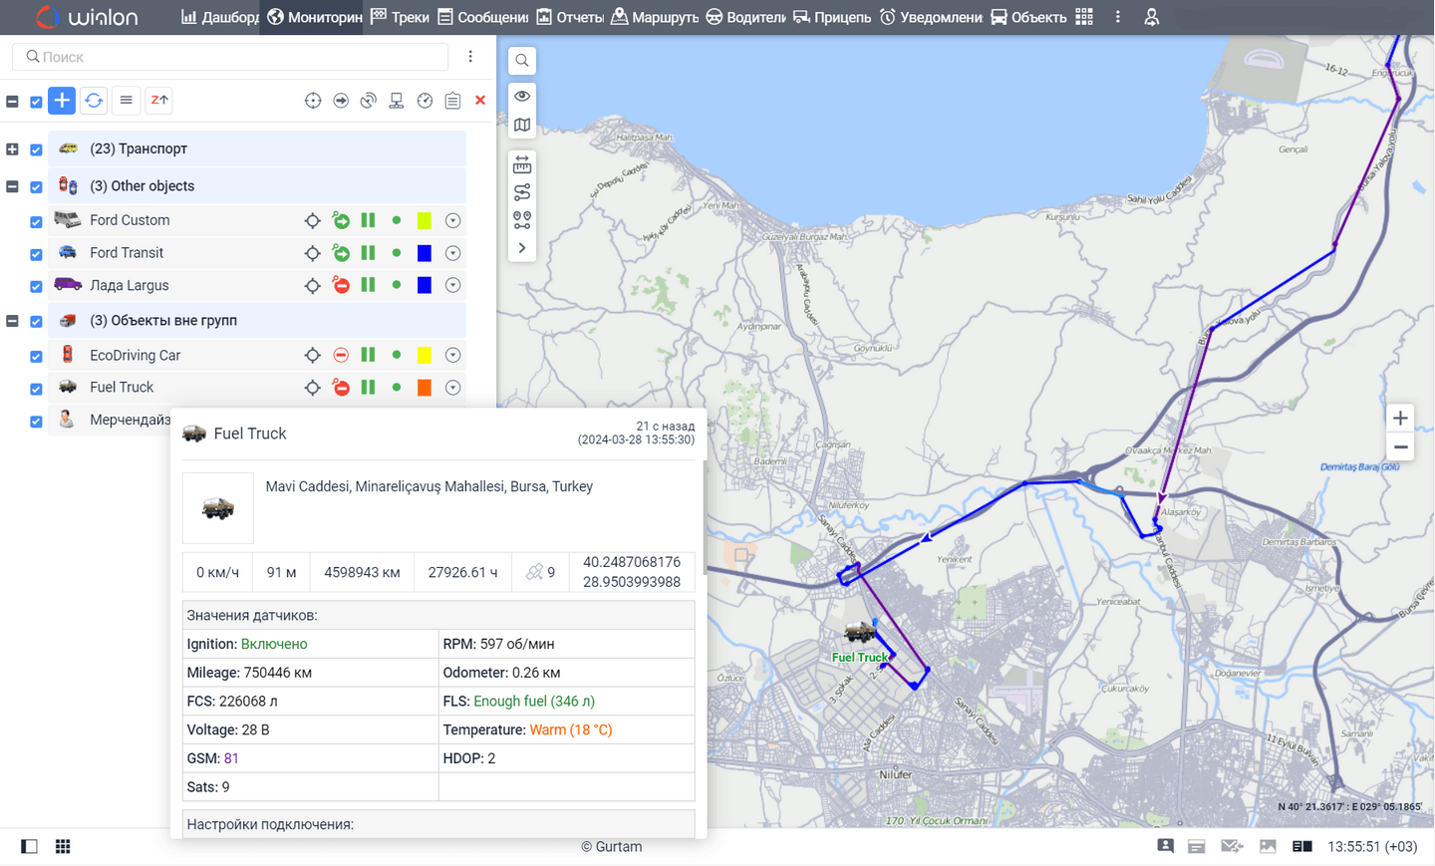Select the Лада Largus unit name
This screenshot has width=1435, height=866.
[x=129, y=286]
